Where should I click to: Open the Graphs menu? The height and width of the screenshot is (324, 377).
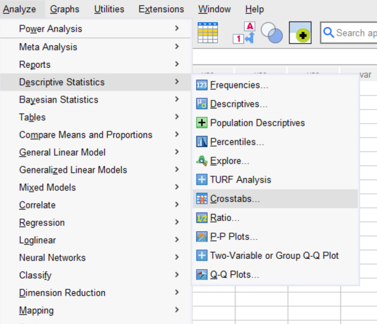[65, 9]
